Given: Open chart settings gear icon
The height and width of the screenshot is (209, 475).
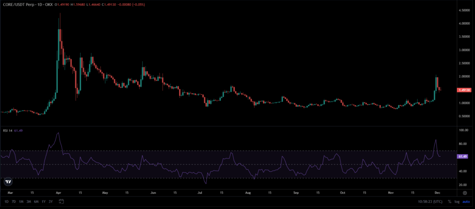Looking at the screenshot, I should click(x=465, y=193).
